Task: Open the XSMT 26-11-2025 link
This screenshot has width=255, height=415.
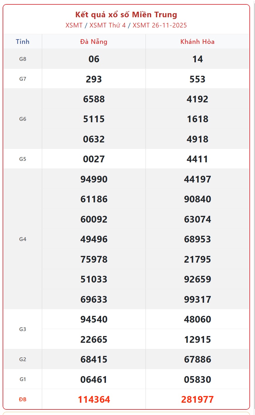Action: pyautogui.click(x=160, y=25)
